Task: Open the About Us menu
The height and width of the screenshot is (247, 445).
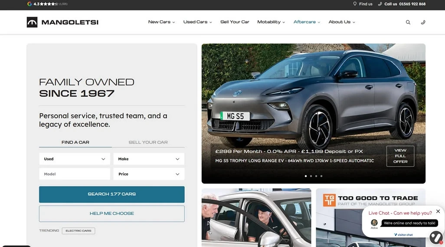Action: 342,22
